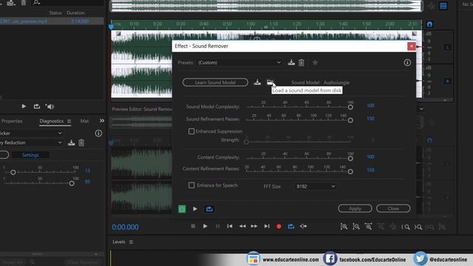The image size is (473, 266).
Task: Stop playback in transport bar
Action: pyautogui.click(x=193, y=226)
